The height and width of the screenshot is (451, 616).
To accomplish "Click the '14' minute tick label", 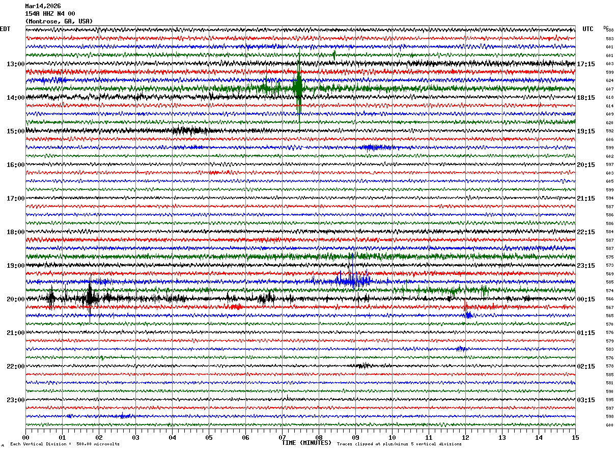I will (x=539, y=437).
